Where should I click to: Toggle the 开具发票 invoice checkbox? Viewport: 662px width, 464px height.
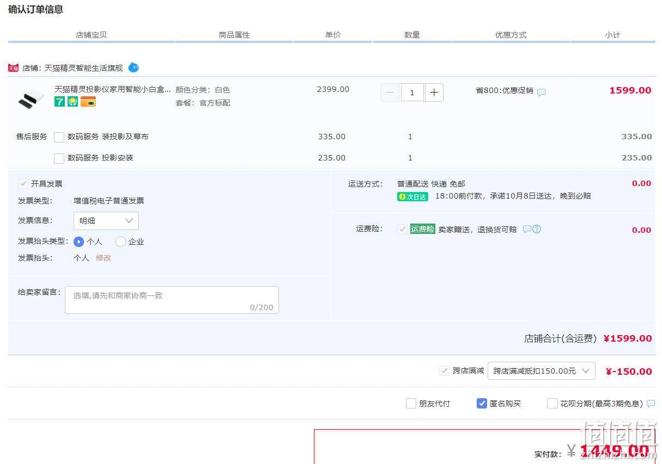(x=23, y=184)
